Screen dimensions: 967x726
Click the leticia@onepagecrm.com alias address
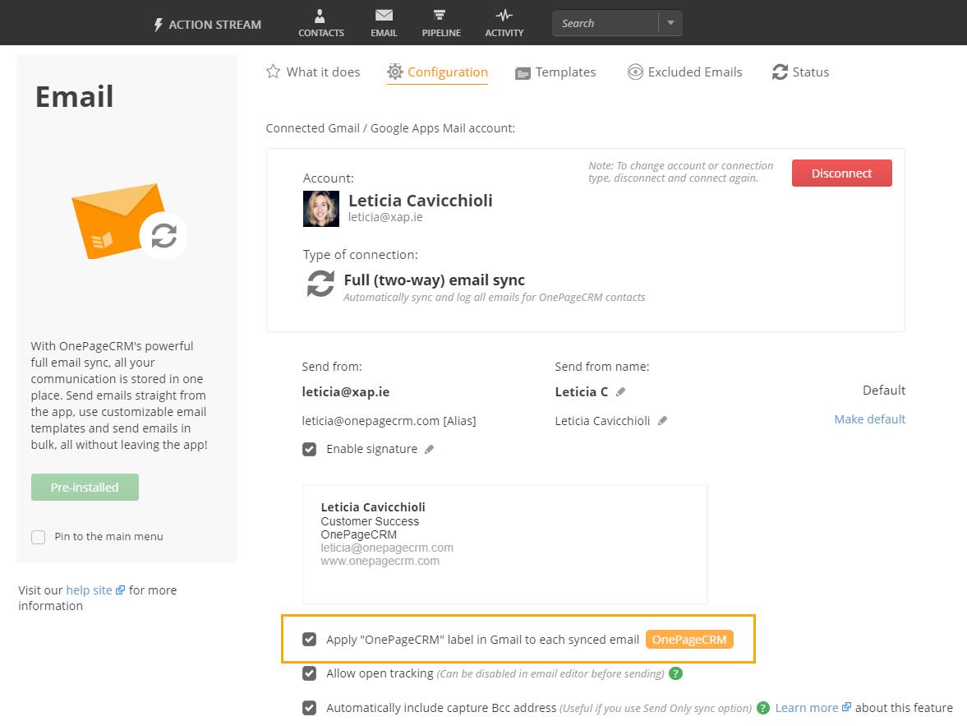389,420
